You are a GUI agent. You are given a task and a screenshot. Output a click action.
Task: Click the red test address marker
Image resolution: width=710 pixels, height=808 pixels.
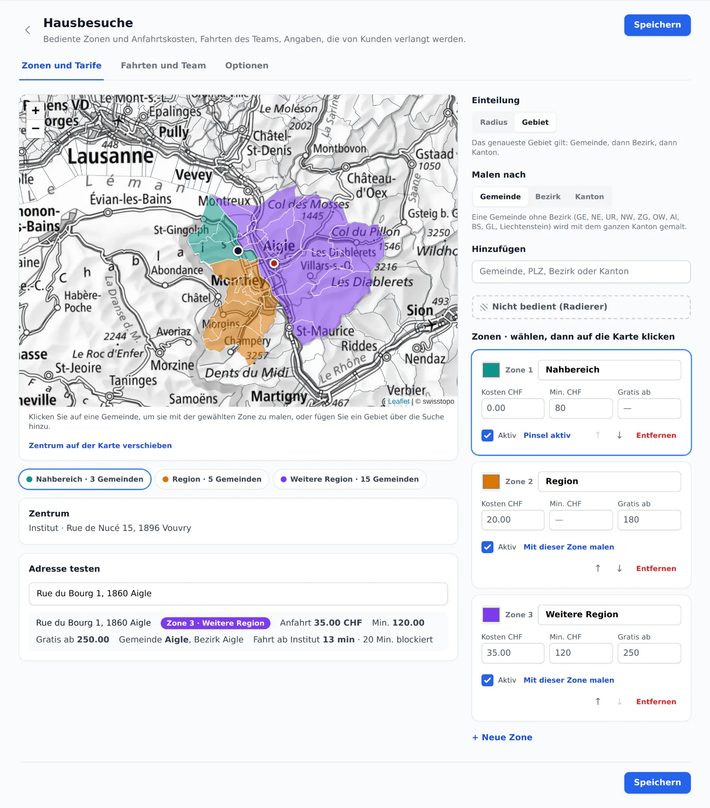point(274,263)
